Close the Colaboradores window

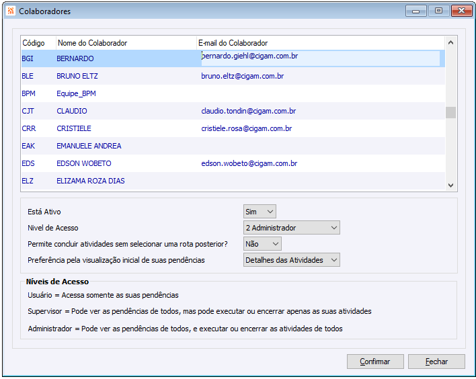click(x=461, y=11)
